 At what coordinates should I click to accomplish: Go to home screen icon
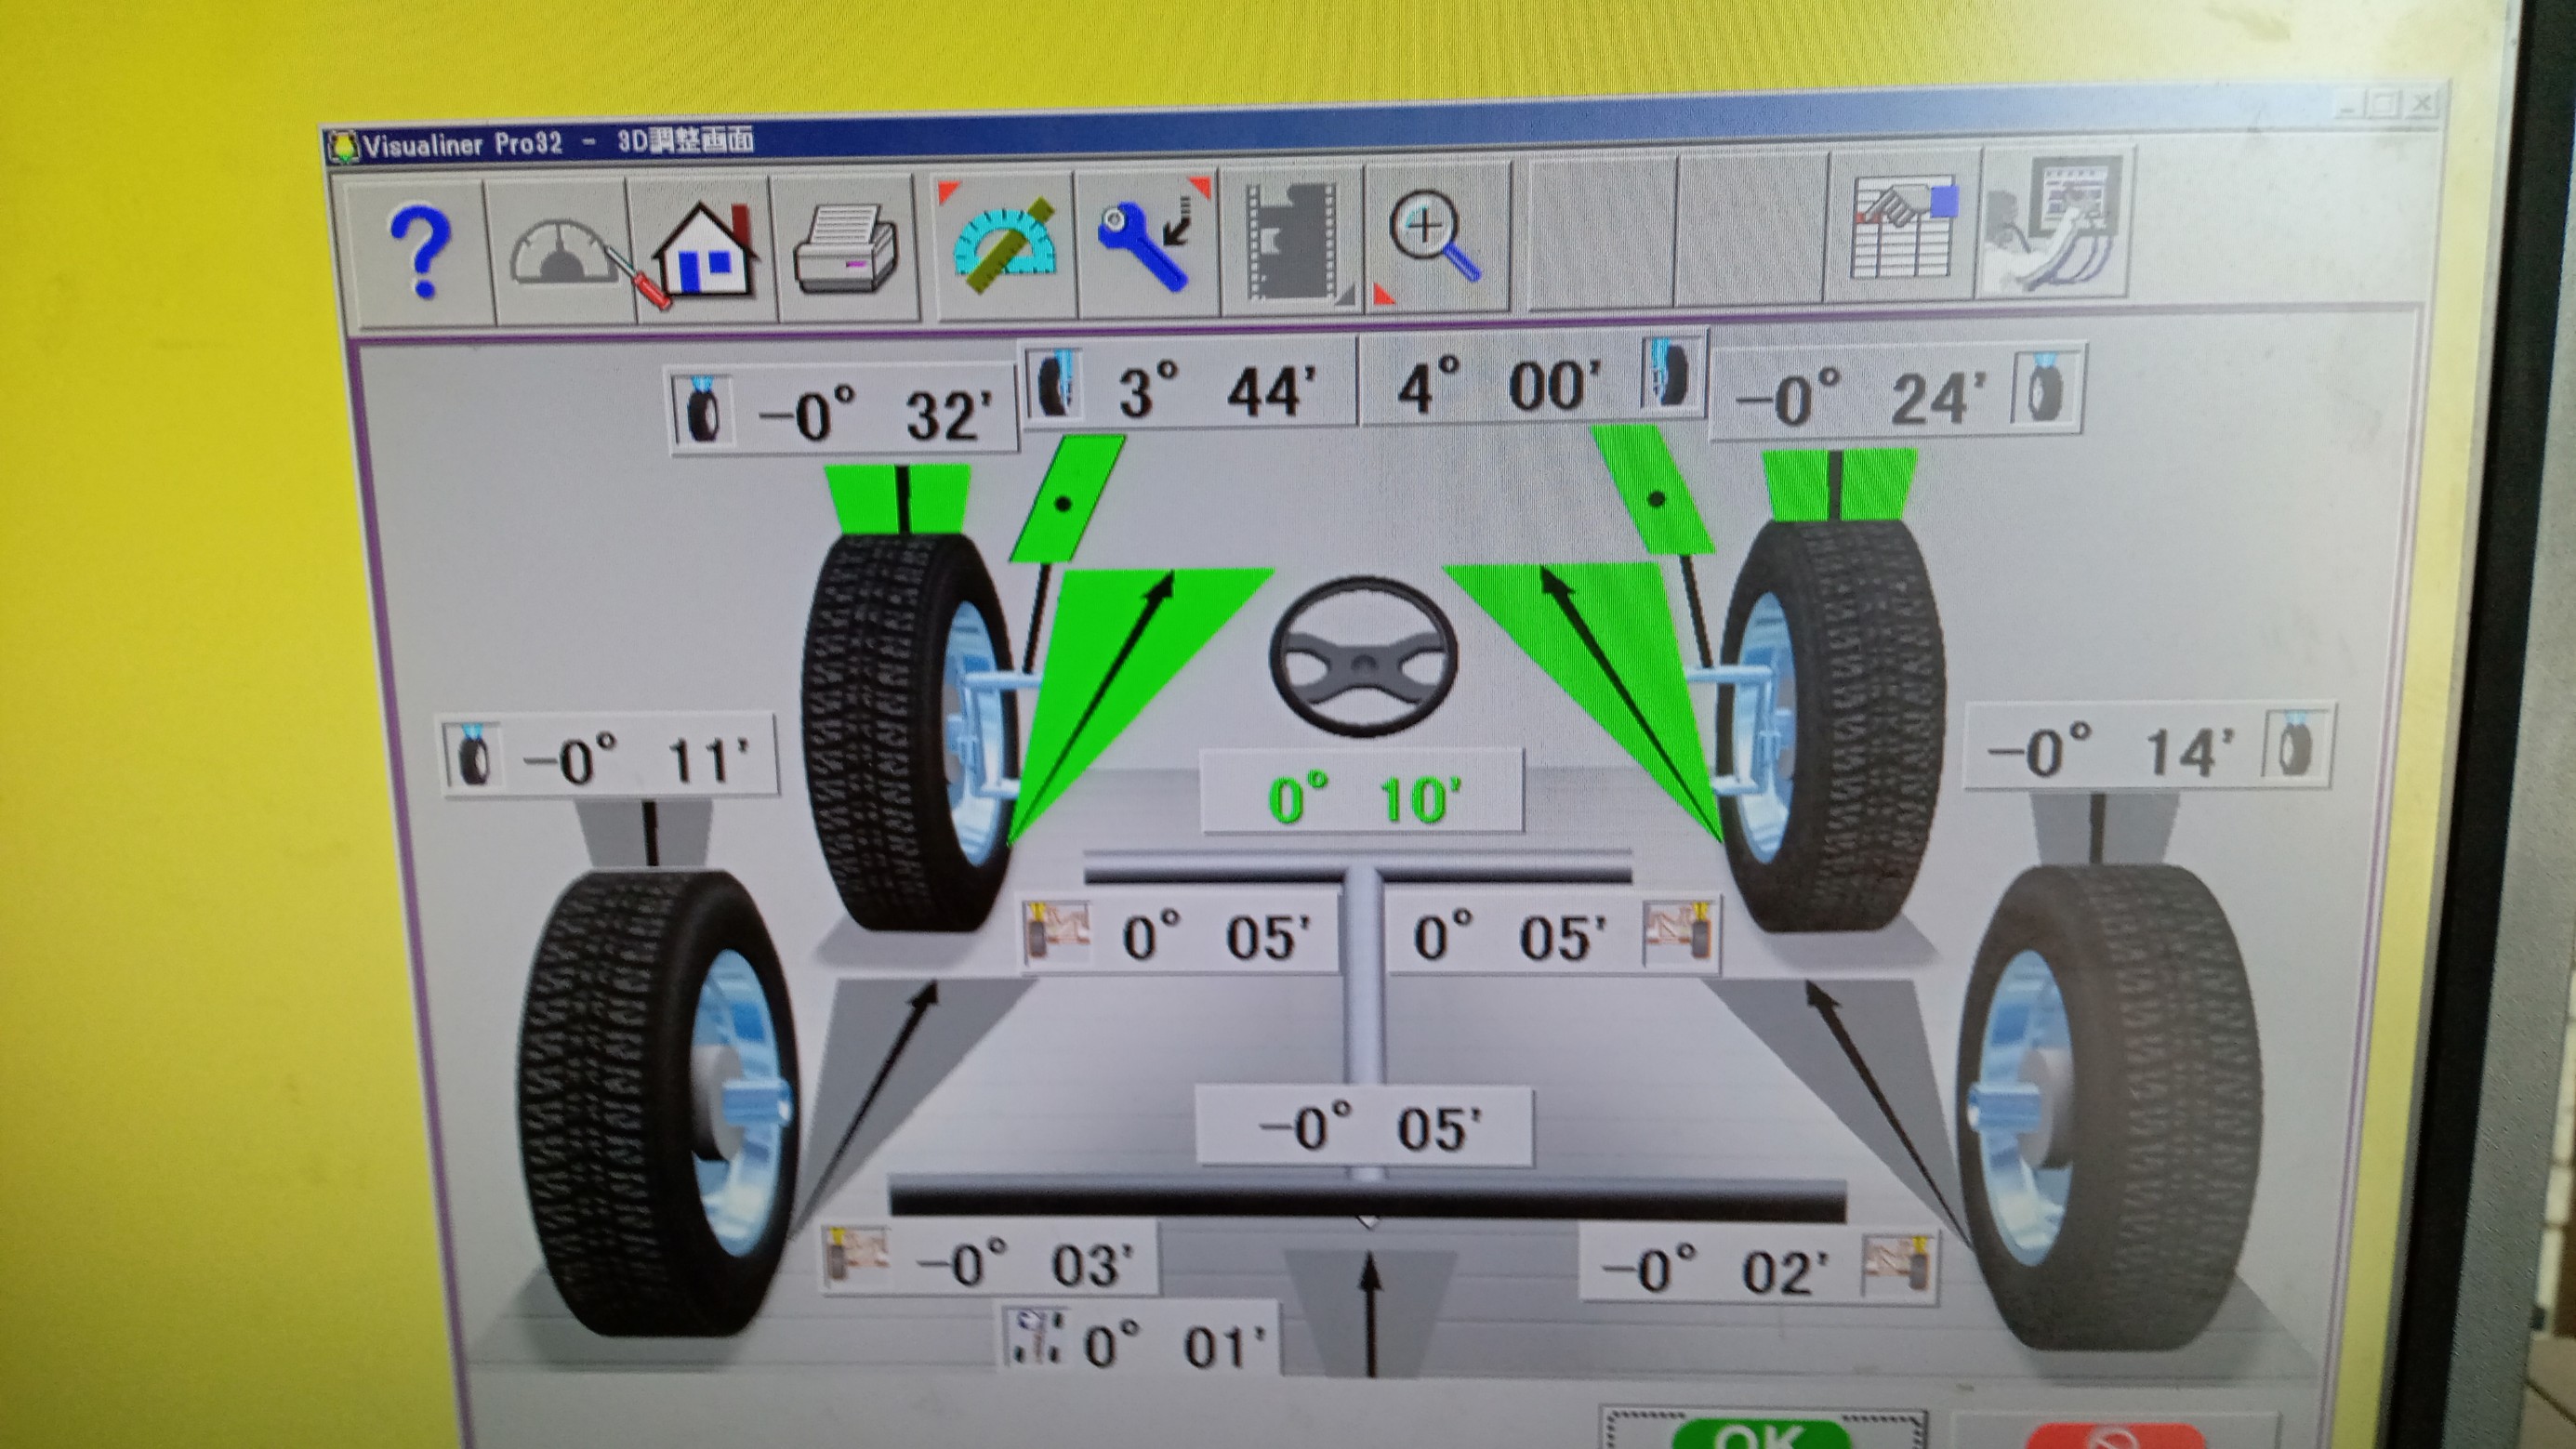pos(706,250)
